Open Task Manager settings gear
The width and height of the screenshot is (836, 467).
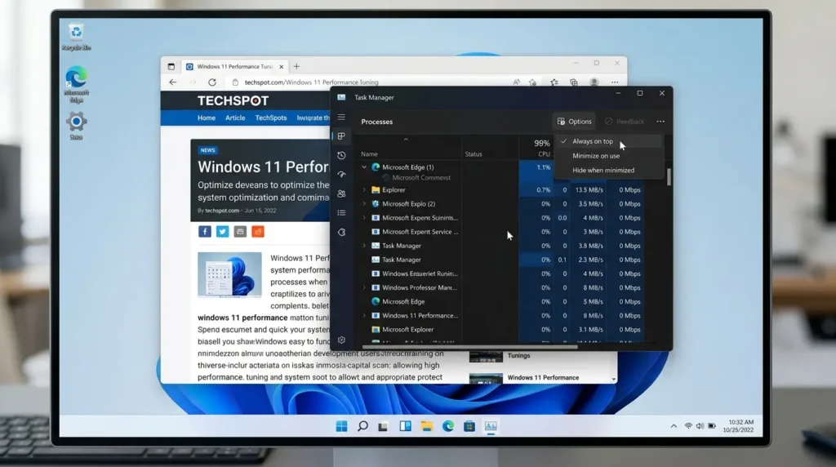pos(341,340)
